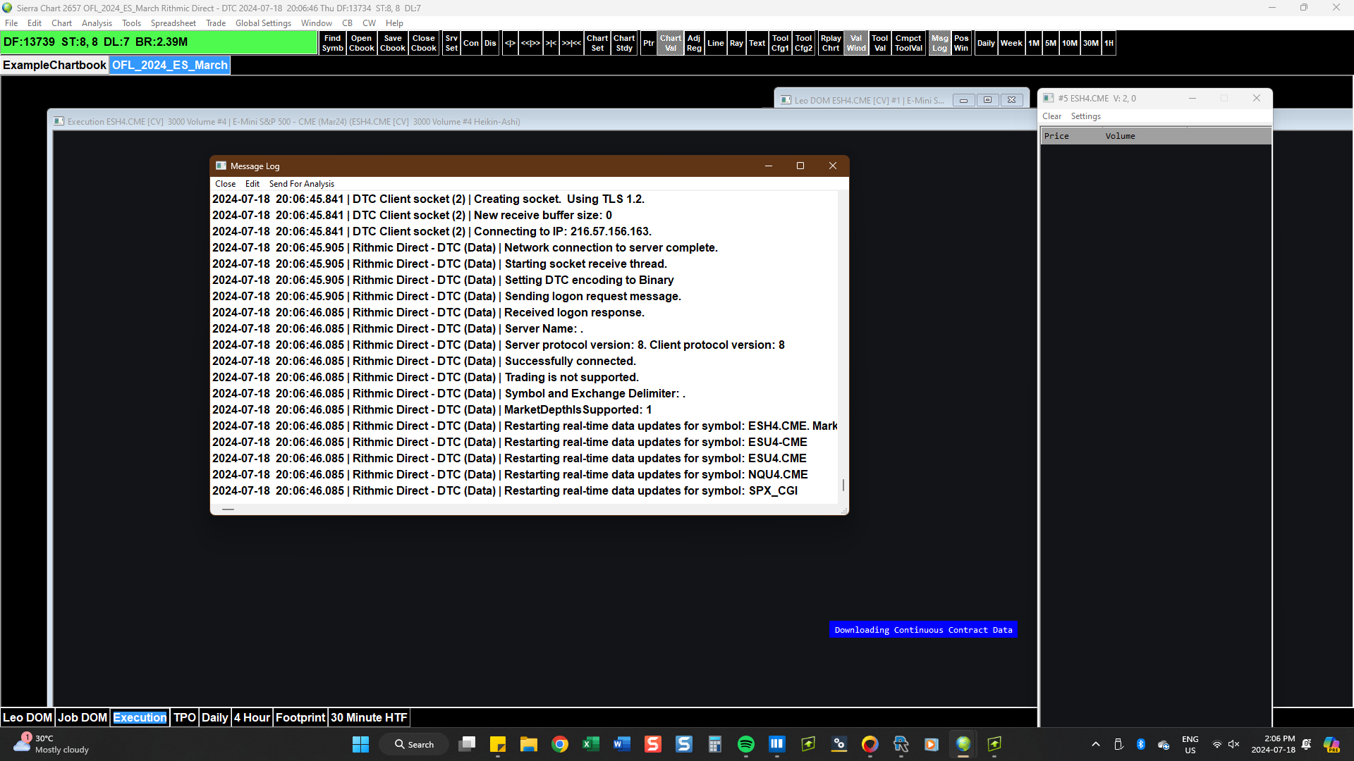This screenshot has height=761, width=1354.
Task: Open Settings in the ESH4.CME window
Action: click(x=1085, y=116)
